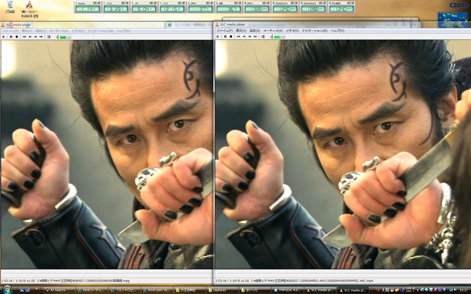Open ファイル(F) menu in right VLC window
Screen dimensions: 471x294
[x=224, y=31]
